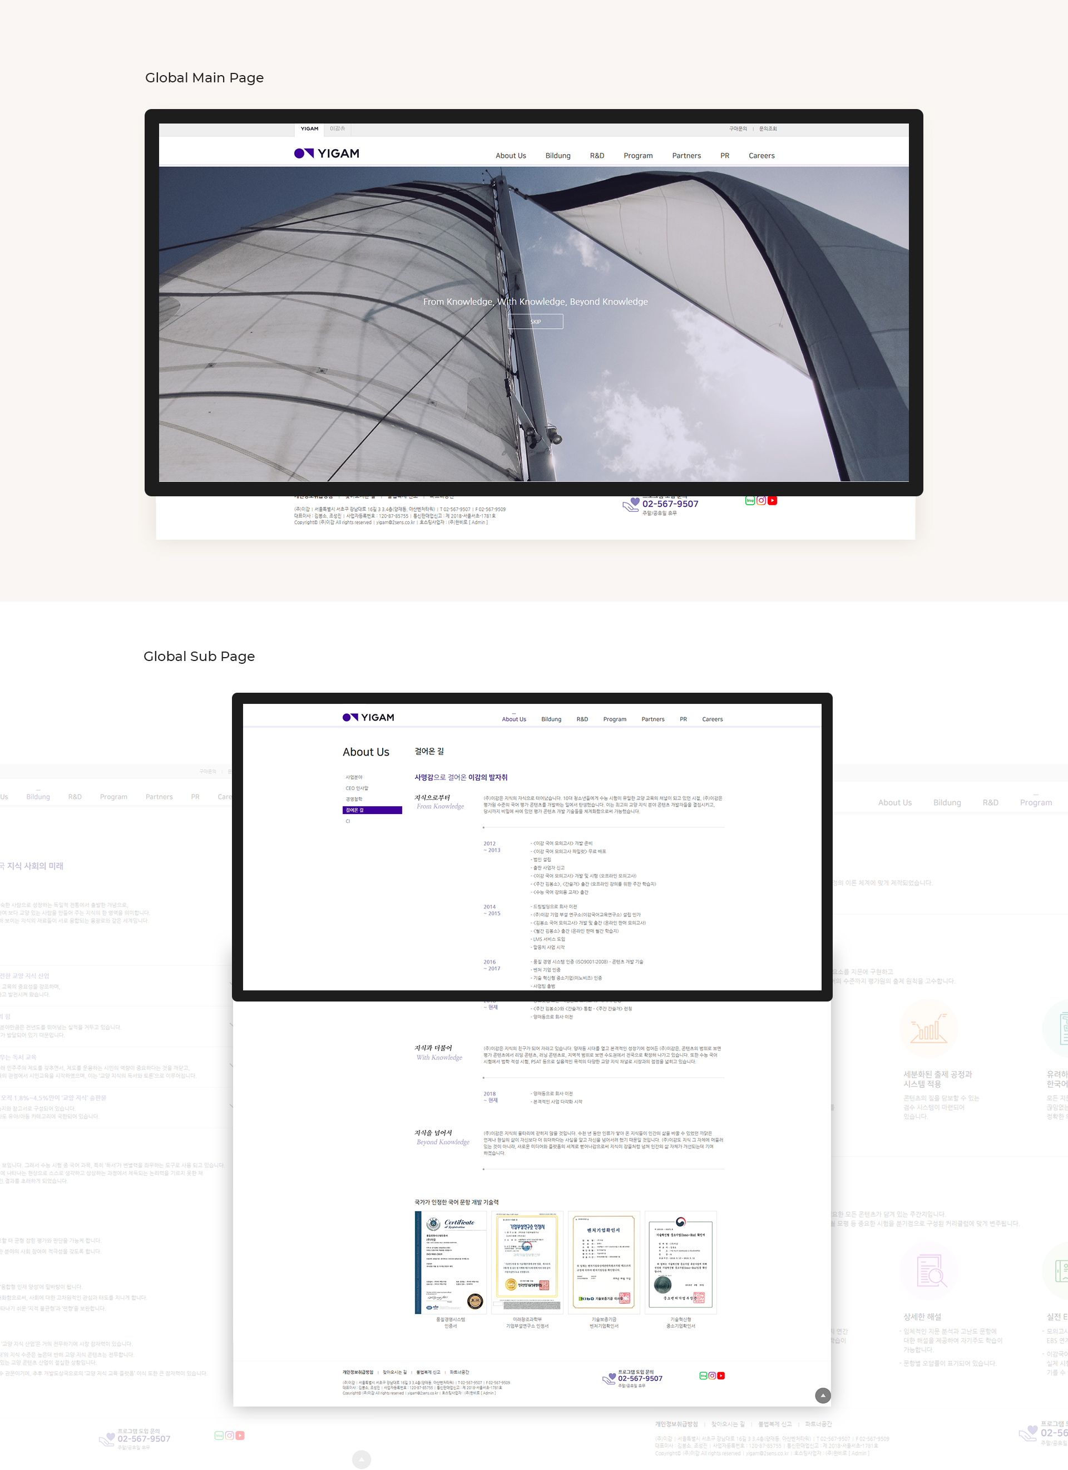Click the '2014 ~ 2015' timeline year
This screenshot has height=1470, width=1068.
point(492,910)
